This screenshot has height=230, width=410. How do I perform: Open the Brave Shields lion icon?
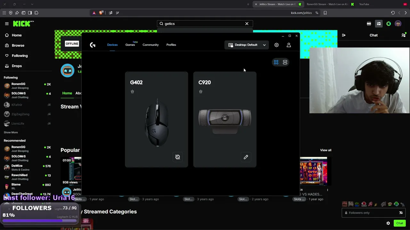point(101,13)
